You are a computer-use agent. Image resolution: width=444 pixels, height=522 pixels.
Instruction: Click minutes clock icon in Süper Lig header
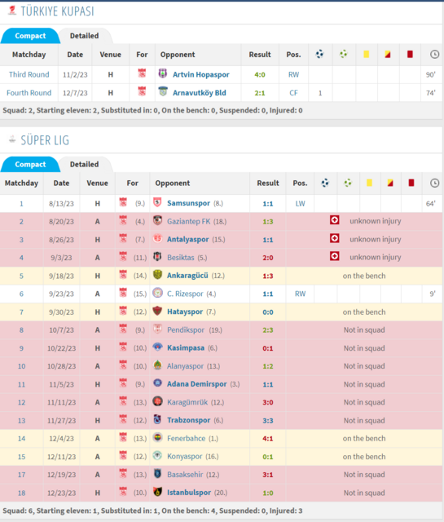(x=435, y=183)
